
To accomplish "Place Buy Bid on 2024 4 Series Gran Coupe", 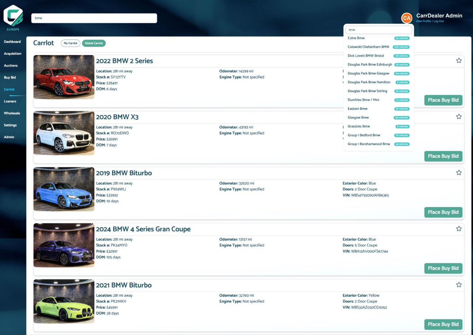I will [x=443, y=269].
